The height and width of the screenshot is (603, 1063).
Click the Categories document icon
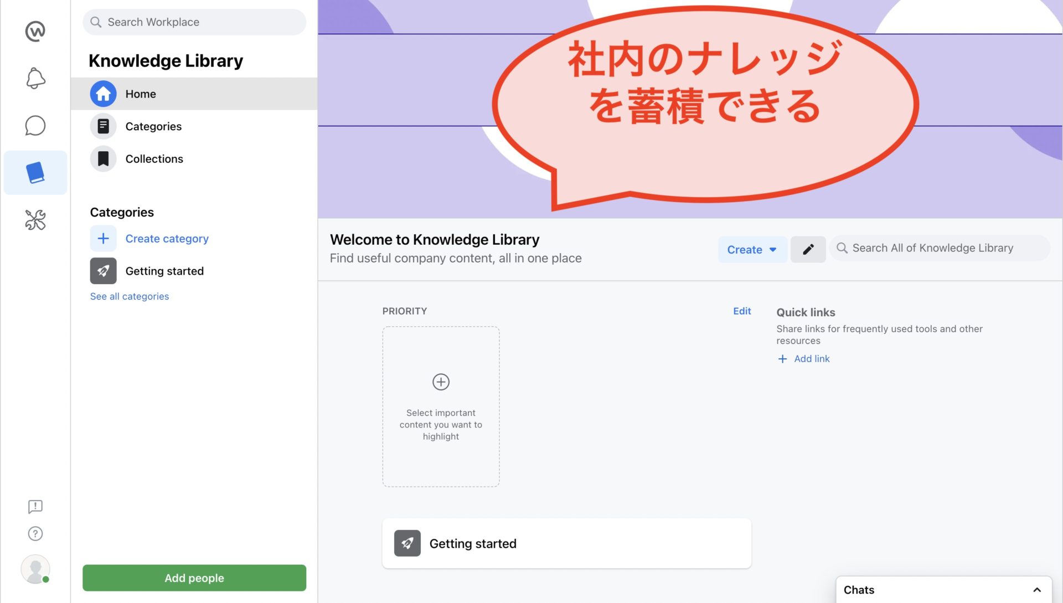click(x=104, y=126)
